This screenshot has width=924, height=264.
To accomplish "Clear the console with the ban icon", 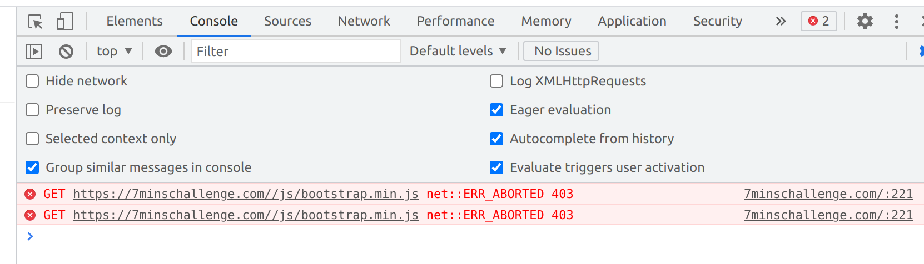I will [x=66, y=52].
